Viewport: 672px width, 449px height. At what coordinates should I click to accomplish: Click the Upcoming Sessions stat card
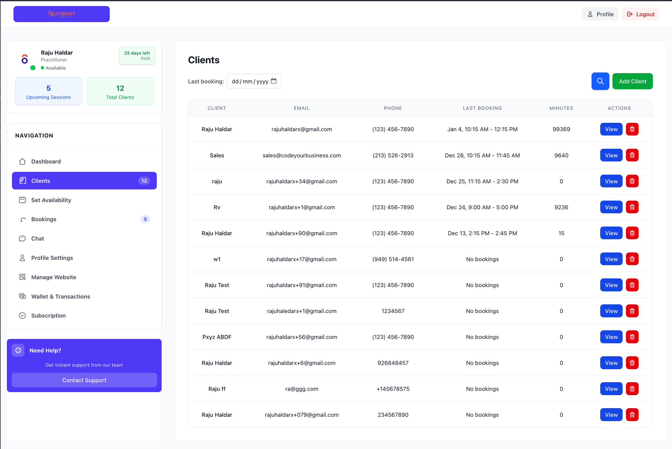pos(48,92)
